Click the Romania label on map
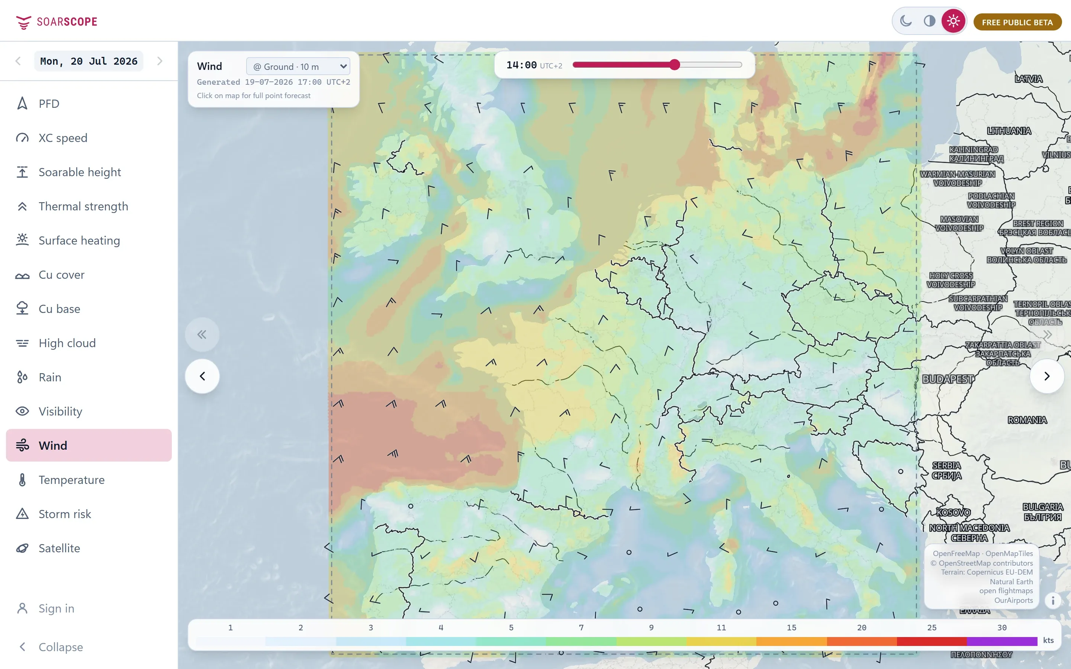 [1027, 420]
